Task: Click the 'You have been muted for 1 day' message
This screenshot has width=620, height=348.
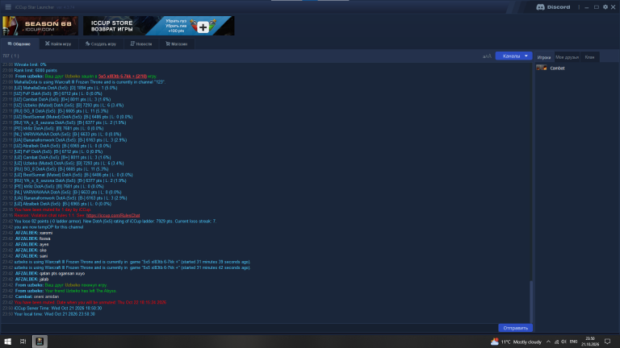Action: [x=52, y=209]
